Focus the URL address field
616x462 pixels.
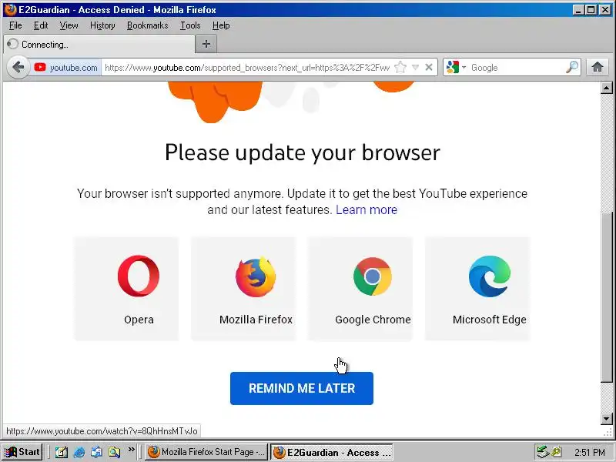[247, 68]
